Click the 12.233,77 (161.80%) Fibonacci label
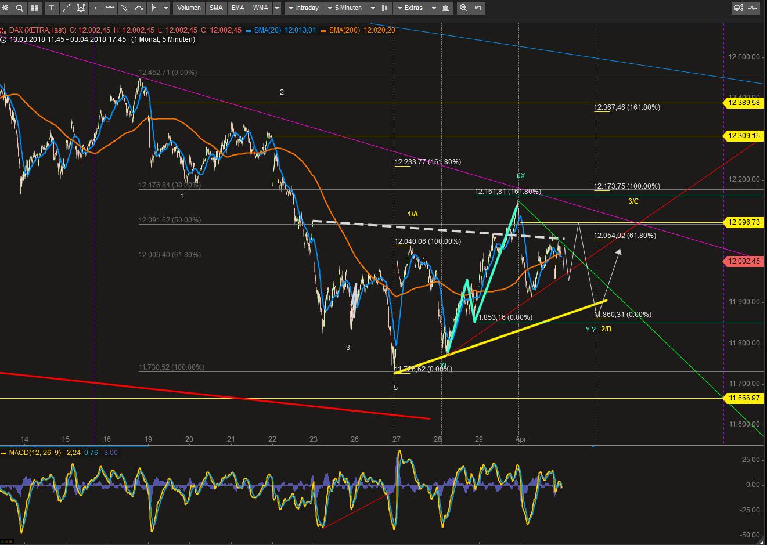 coord(428,162)
